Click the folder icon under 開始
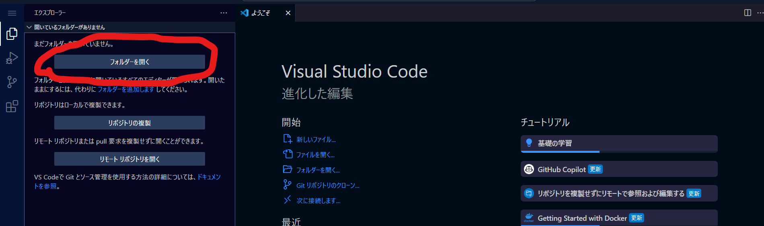This screenshot has height=226, width=764. 288,169
